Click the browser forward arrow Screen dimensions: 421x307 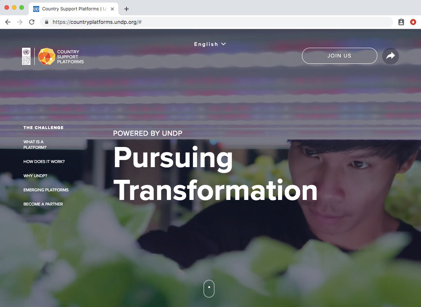[20, 22]
